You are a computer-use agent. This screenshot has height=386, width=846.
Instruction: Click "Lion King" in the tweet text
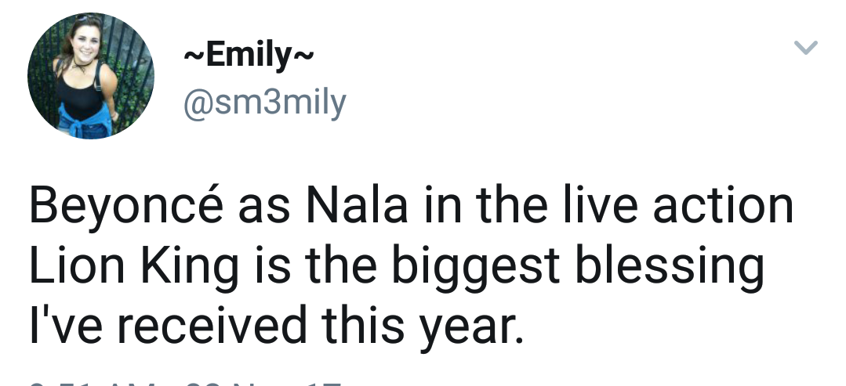tap(134, 265)
